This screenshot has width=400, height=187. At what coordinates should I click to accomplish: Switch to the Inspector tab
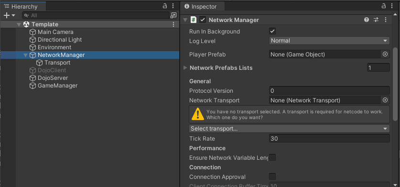pyautogui.click(x=202, y=6)
